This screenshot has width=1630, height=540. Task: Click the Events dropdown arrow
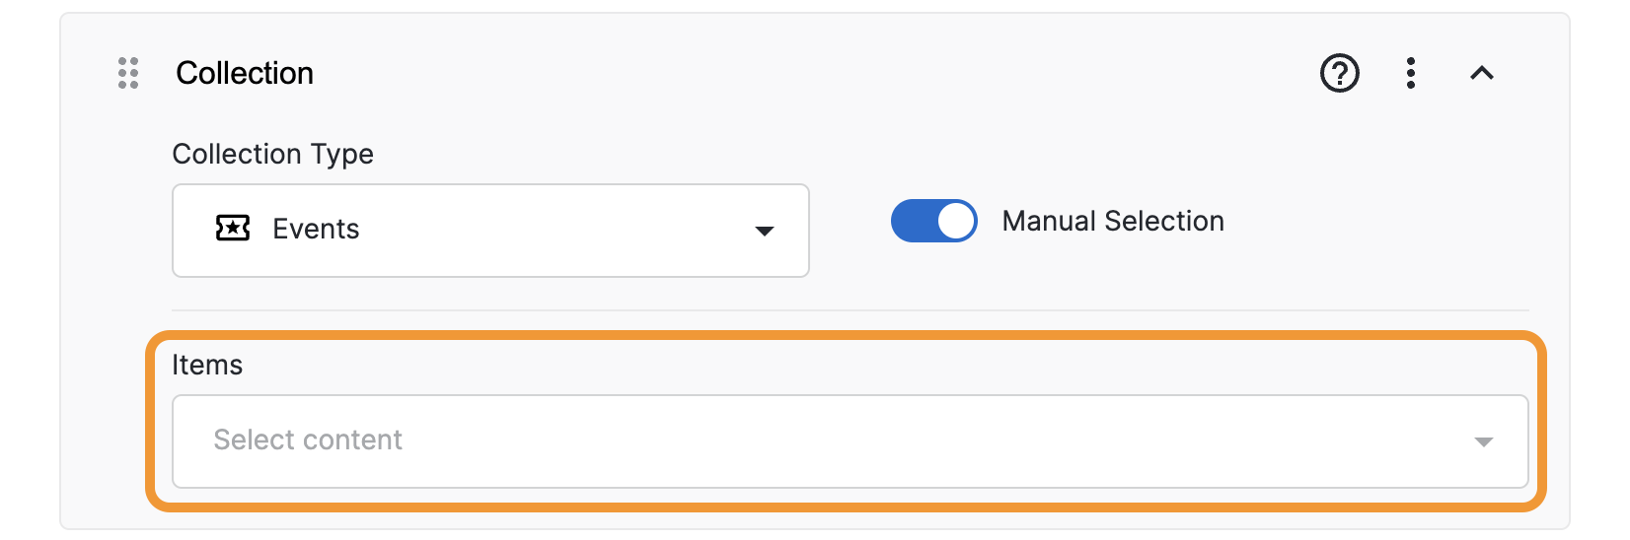click(x=764, y=231)
